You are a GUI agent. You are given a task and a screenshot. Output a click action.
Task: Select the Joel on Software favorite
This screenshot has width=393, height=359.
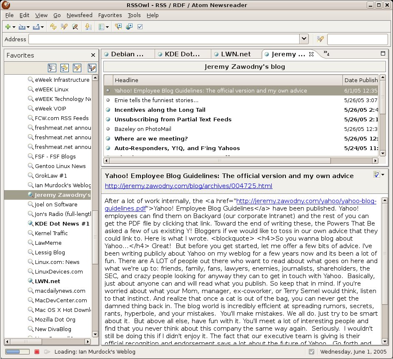point(56,205)
